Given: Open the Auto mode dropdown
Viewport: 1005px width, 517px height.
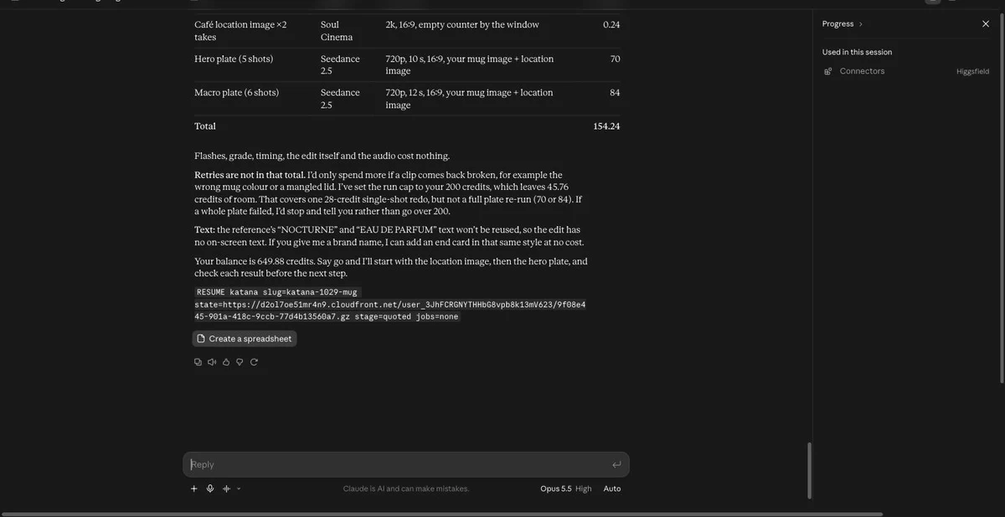Looking at the screenshot, I should point(612,489).
